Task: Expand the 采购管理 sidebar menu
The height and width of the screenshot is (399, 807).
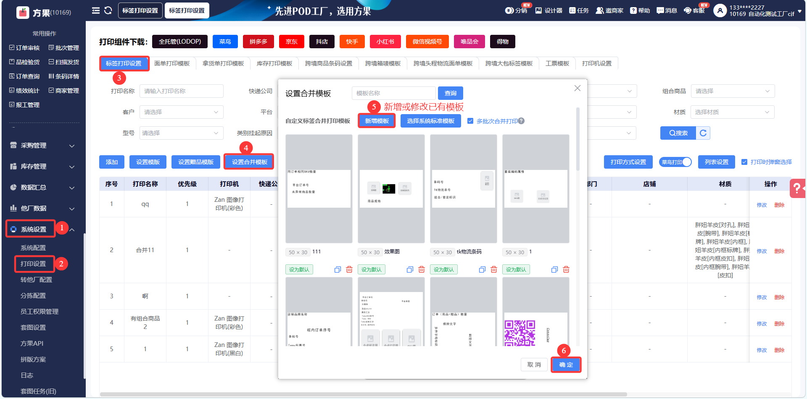Action: click(x=42, y=146)
